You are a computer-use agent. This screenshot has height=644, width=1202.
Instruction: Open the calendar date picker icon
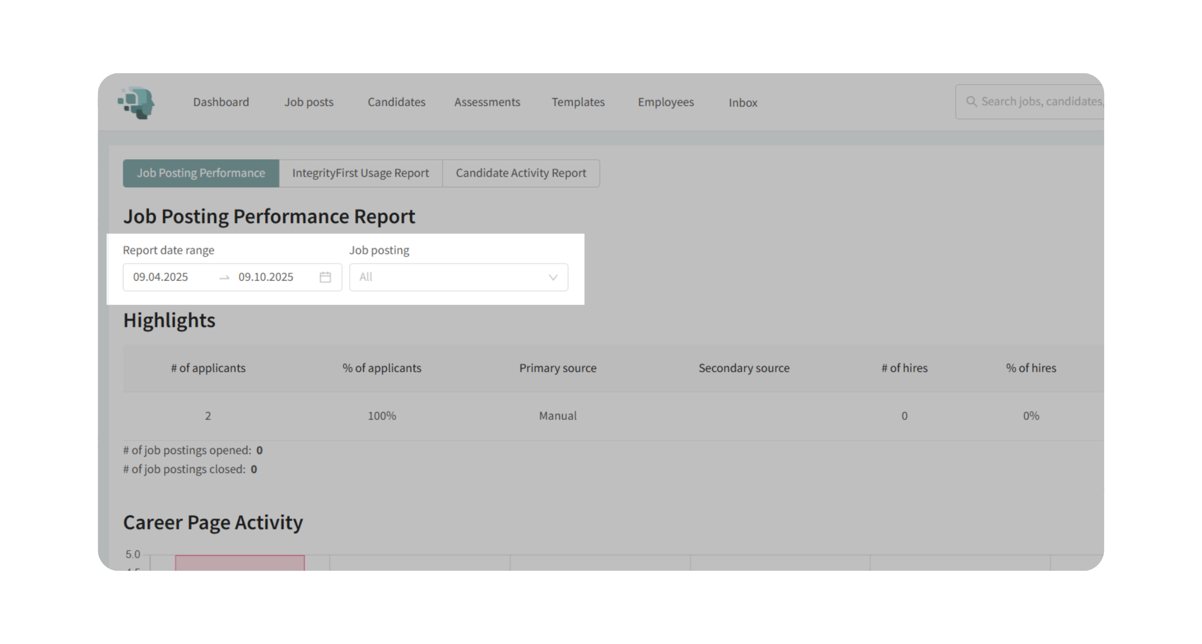[325, 277]
